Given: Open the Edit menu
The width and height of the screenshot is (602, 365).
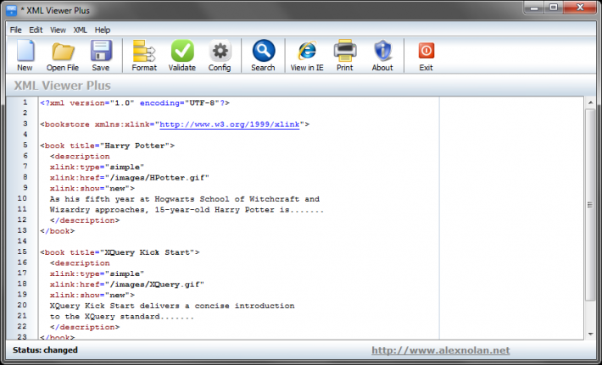Looking at the screenshot, I should (x=36, y=30).
